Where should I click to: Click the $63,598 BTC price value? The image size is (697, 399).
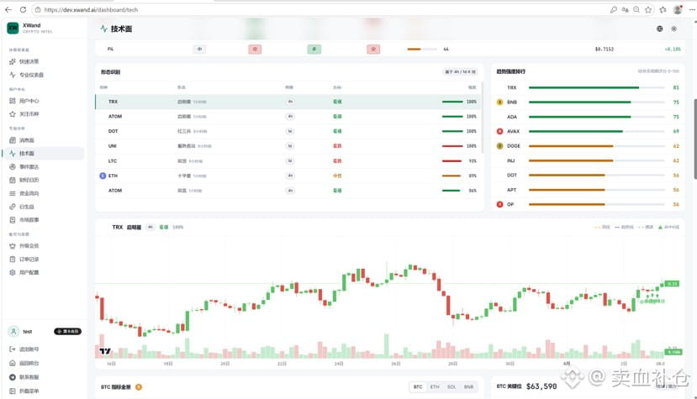point(541,386)
